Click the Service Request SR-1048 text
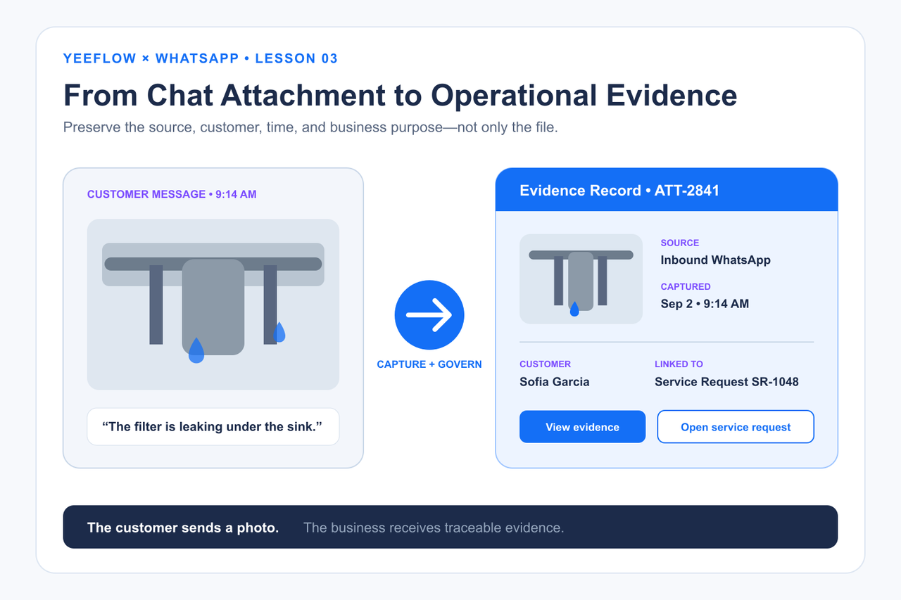Viewport: 901px width, 600px height. [x=726, y=382]
